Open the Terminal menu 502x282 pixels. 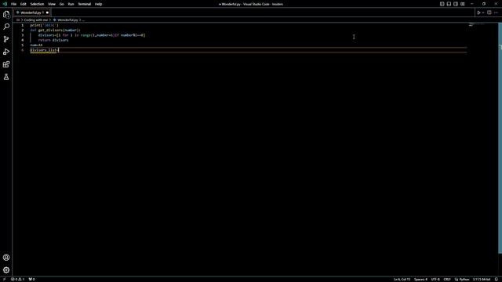(x=85, y=4)
